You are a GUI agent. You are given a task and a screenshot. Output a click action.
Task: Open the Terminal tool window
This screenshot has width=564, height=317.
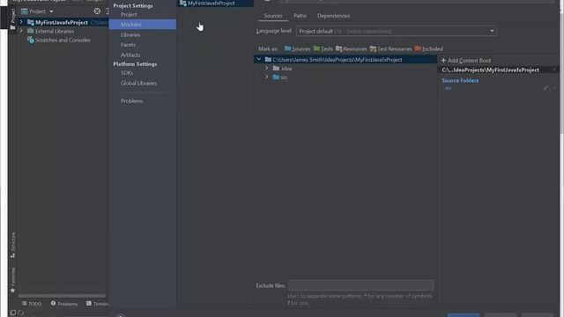[98, 304]
